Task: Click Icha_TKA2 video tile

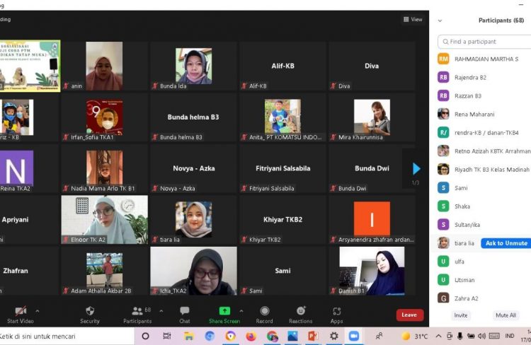Action: [194, 271]
